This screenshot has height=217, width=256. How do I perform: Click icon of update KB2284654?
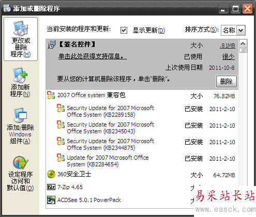tap(61, 158)
